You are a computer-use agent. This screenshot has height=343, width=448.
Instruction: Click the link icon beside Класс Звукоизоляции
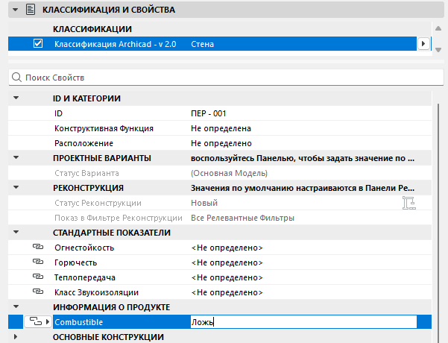click(x=38, y=292)
